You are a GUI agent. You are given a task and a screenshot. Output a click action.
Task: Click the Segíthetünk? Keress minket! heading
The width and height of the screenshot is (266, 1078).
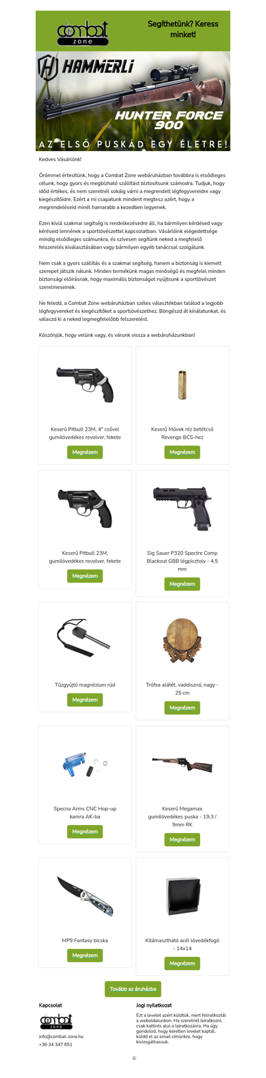coord(173,29)
